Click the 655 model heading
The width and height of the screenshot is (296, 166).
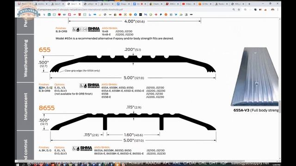click(x=44, y=50)
